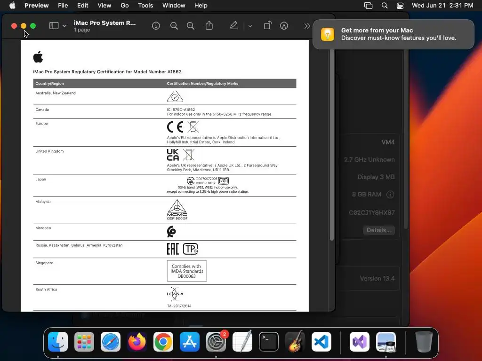Screen dimensions: 482x361
Task: Select the Highlight pen tool
Action: [233, 25]
